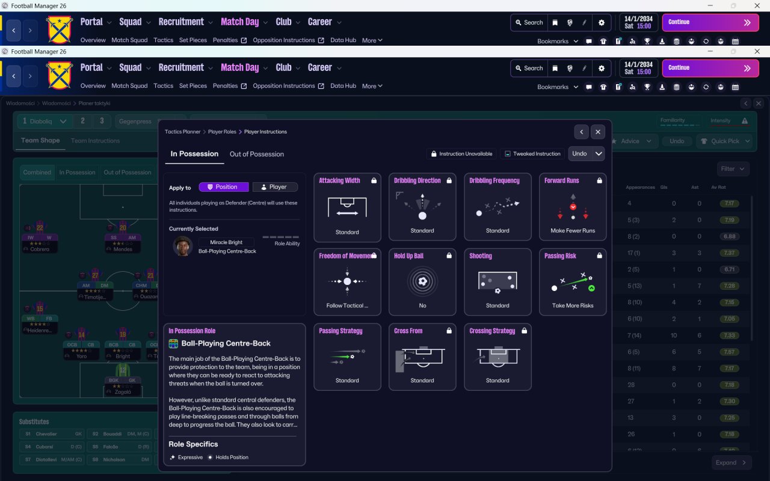Image resolution: width=770 pixels, height=481 pixels.
Task: Apply instructions to Player only
Action: 275,187
